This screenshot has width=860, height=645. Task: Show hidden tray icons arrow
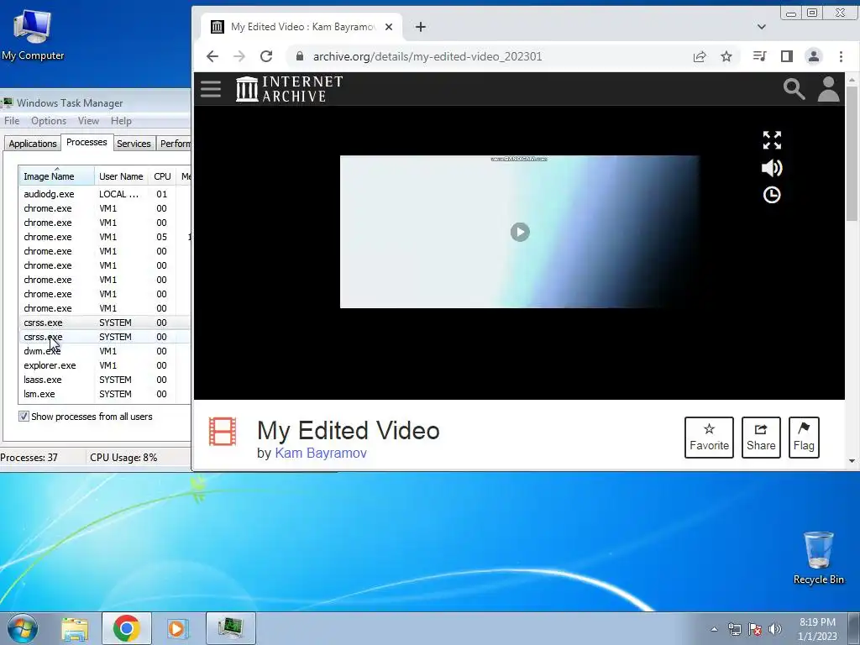714,629
